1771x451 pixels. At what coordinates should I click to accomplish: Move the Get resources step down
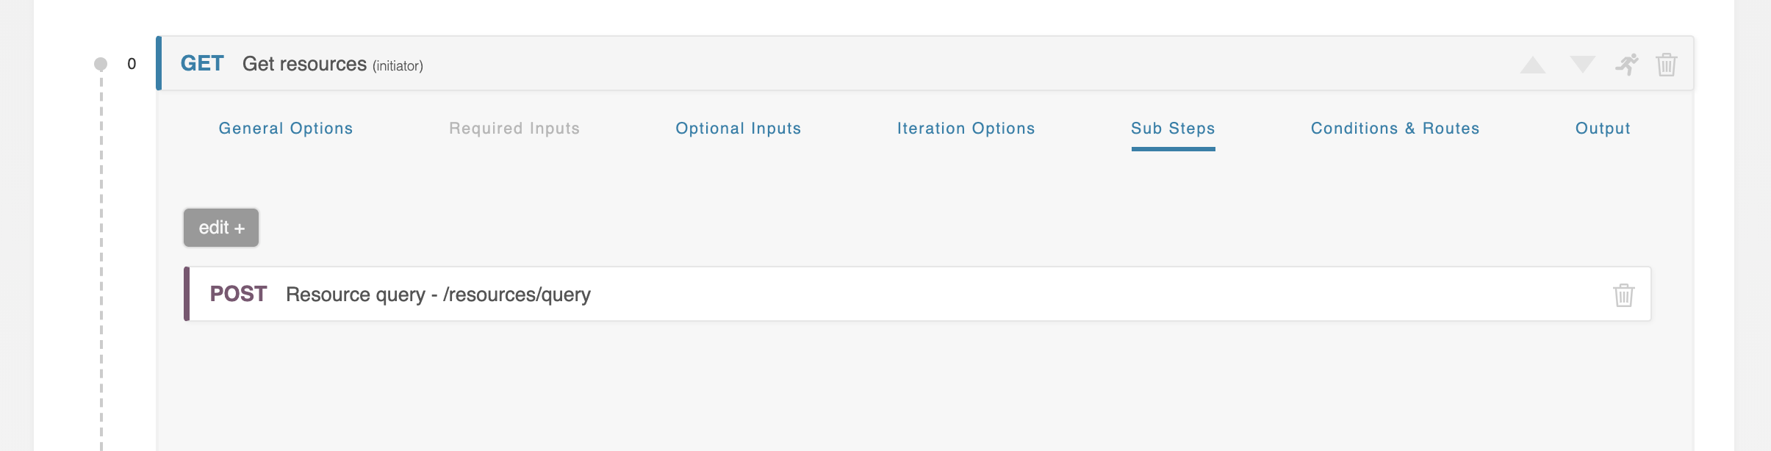1582,65
